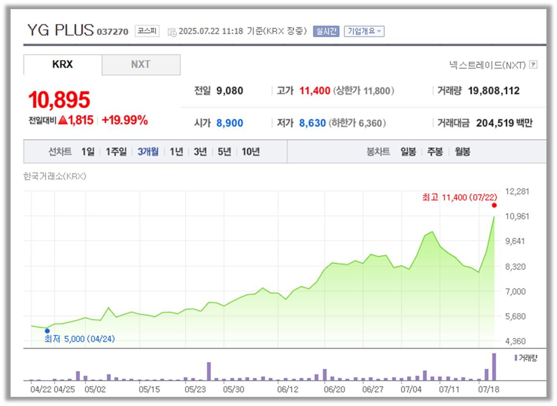
Task: Select the 5년 line chart period
Action: [224, 152]
